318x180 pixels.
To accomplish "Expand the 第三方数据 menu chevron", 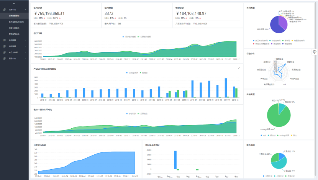I will [25, 52].
